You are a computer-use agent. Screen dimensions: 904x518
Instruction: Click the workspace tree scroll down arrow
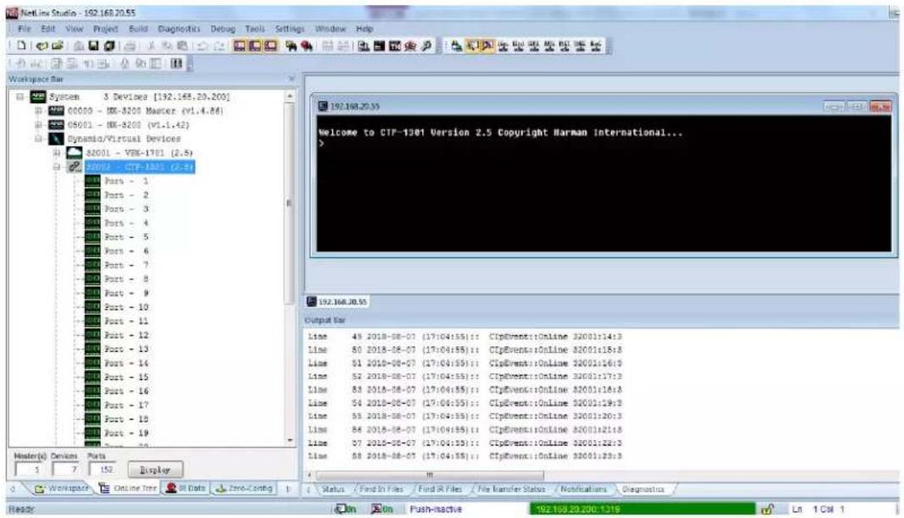point(289,440)
